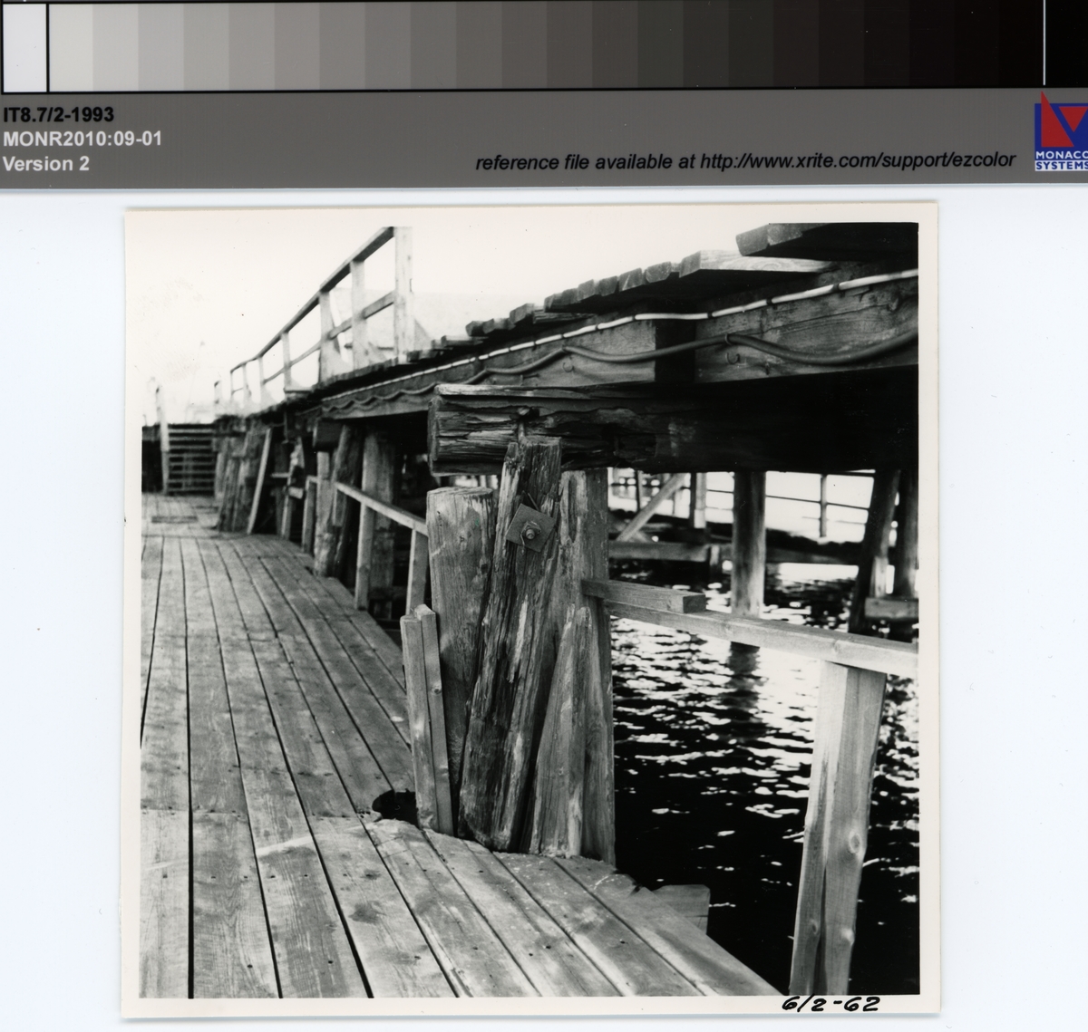Click the handwritten date 6/2-62

830,1004
